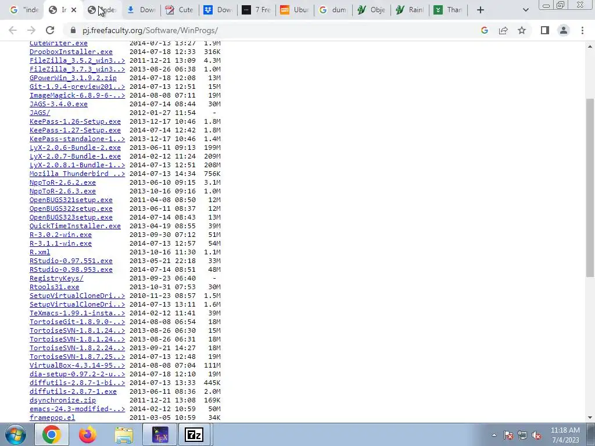Viewport: 595px width, 446px height.
Task: Click the Action Center flag tray icon
Action: pos(508,435)
